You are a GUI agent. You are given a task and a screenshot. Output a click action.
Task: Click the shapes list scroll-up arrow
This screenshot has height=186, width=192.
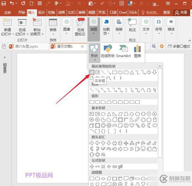coord(160,66)
